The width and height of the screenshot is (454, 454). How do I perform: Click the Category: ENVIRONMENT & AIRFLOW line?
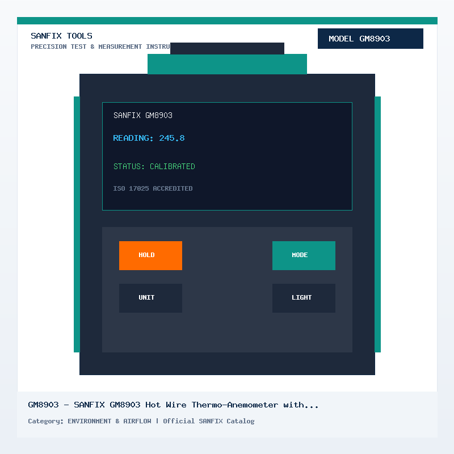(x=141, y=421)
